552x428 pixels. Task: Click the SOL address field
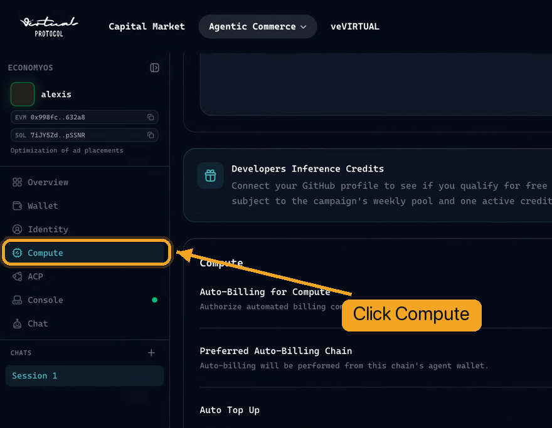pos(85,135)
